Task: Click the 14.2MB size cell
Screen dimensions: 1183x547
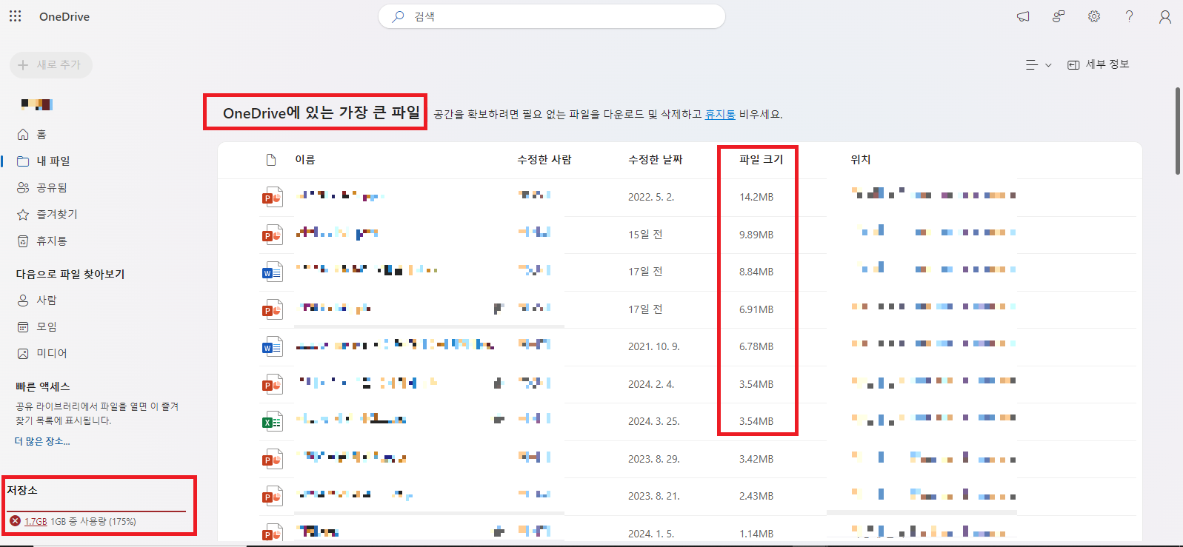Action: [x=756, y=197]
